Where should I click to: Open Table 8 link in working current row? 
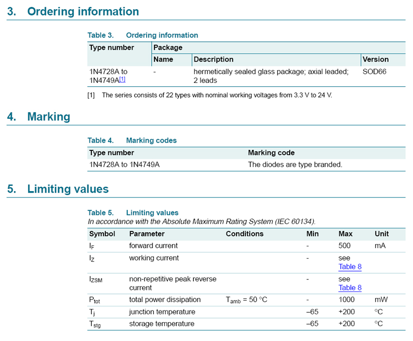[350, 266]
